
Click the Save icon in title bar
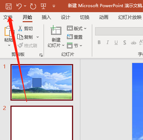(9, 6)
